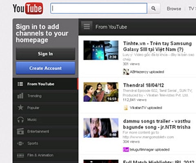The width and height of the screenshot is (196, 163).
Task: Click the Music headphones icon
Action: click(20, 120)
